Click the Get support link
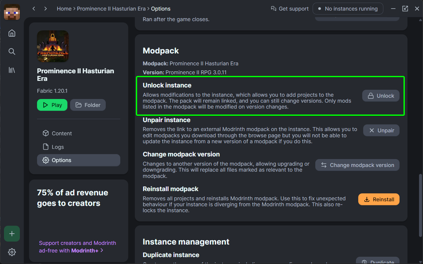 290,9
